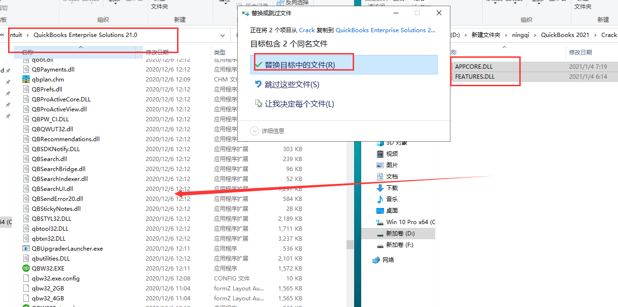Click the 音乐 folder icon in right window

pos(380,199)
